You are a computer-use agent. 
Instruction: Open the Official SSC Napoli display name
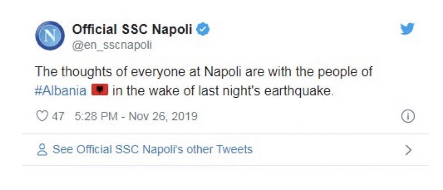(132, 30)
